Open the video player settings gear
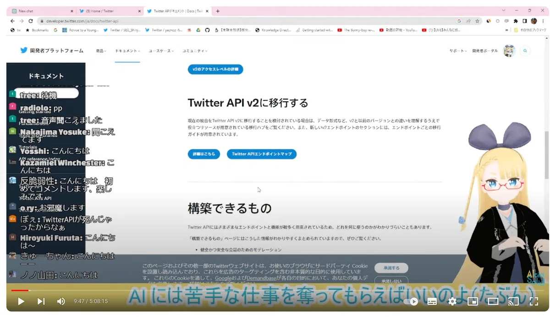550x317 pixels. click(452, 301)
